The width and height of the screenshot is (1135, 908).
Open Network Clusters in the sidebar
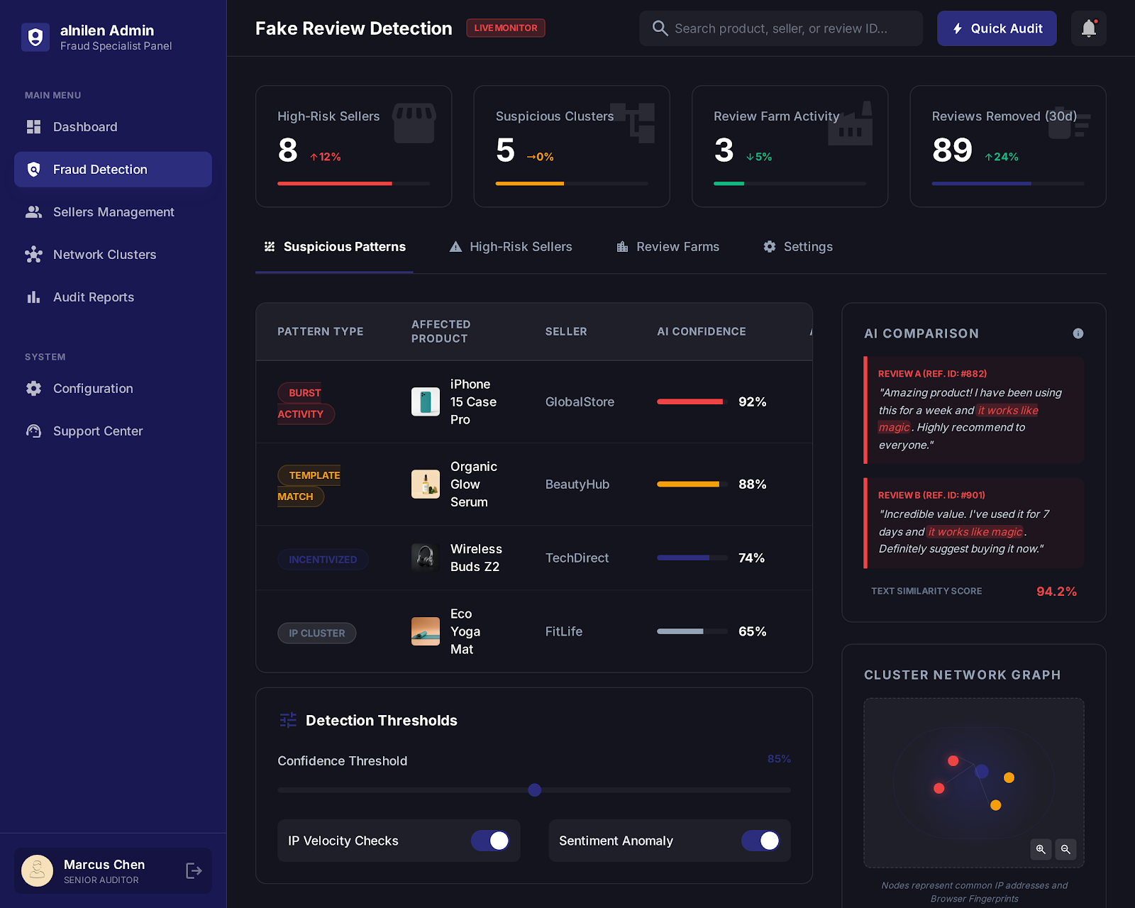(x=104, y=254)
